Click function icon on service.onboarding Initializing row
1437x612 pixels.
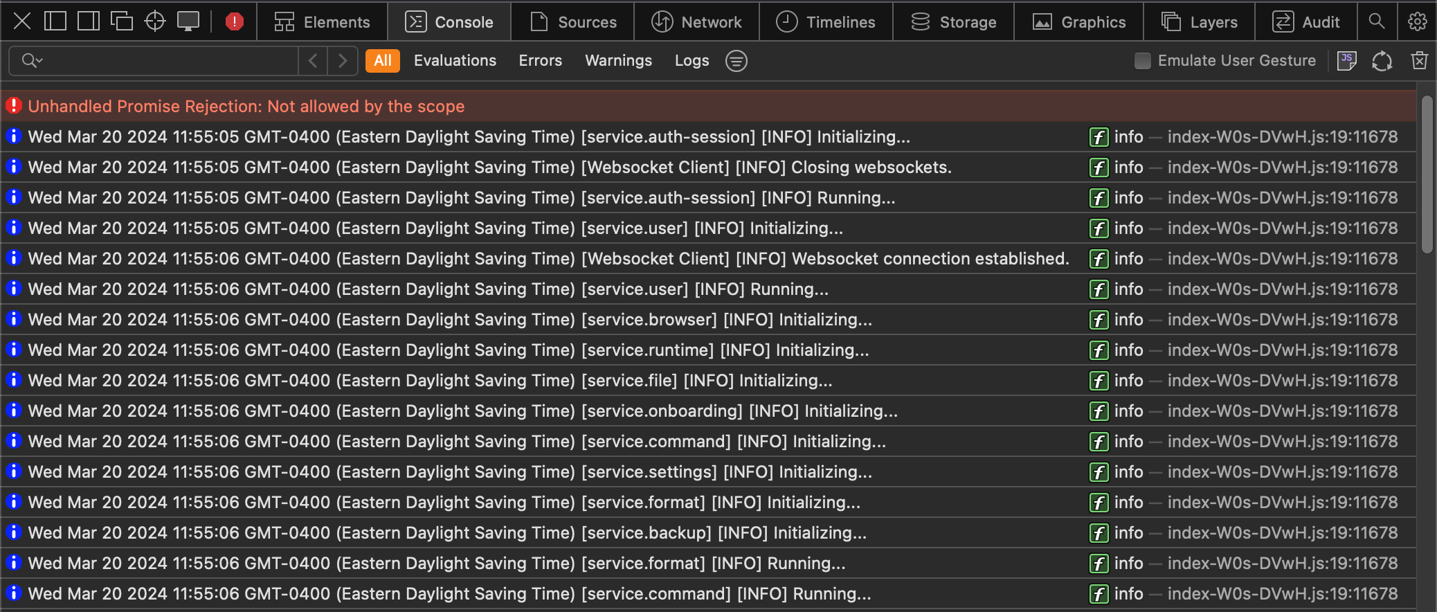coord(1099,411)
